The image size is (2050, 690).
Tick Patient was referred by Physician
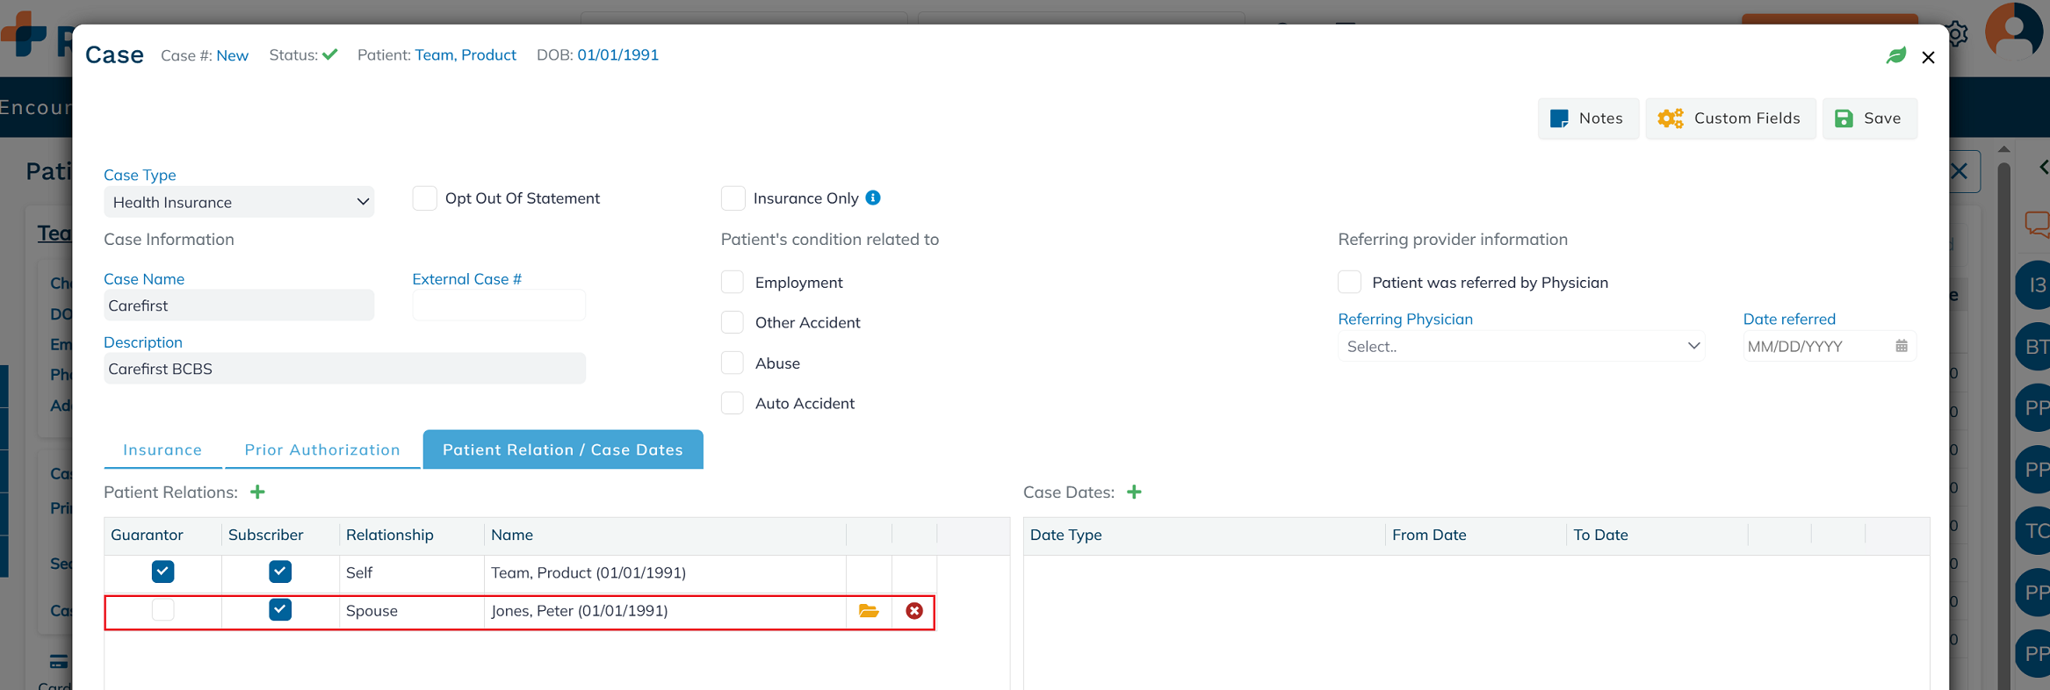(x=1350, y=283)
